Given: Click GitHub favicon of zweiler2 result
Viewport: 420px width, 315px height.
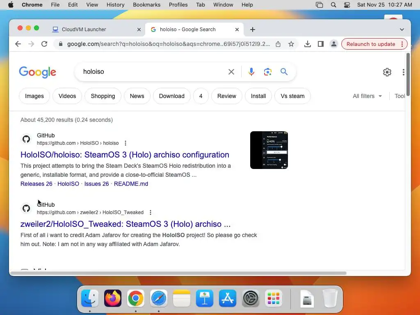Looking at the screenshot, I should [26, 208].
